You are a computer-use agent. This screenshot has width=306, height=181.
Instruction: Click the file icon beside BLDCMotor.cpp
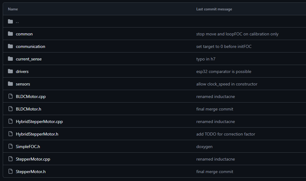click(11, 96)
